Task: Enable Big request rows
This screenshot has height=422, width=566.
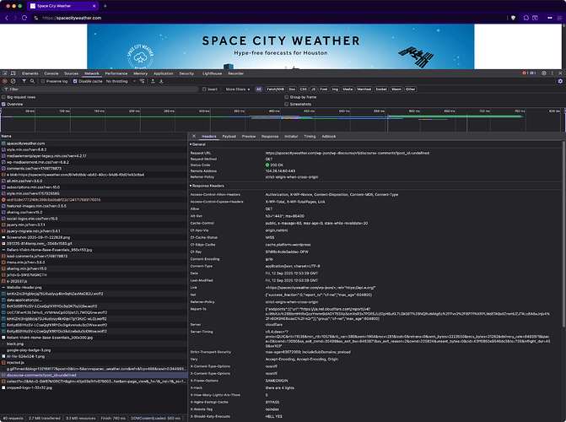Action: [x=3, y=97]
